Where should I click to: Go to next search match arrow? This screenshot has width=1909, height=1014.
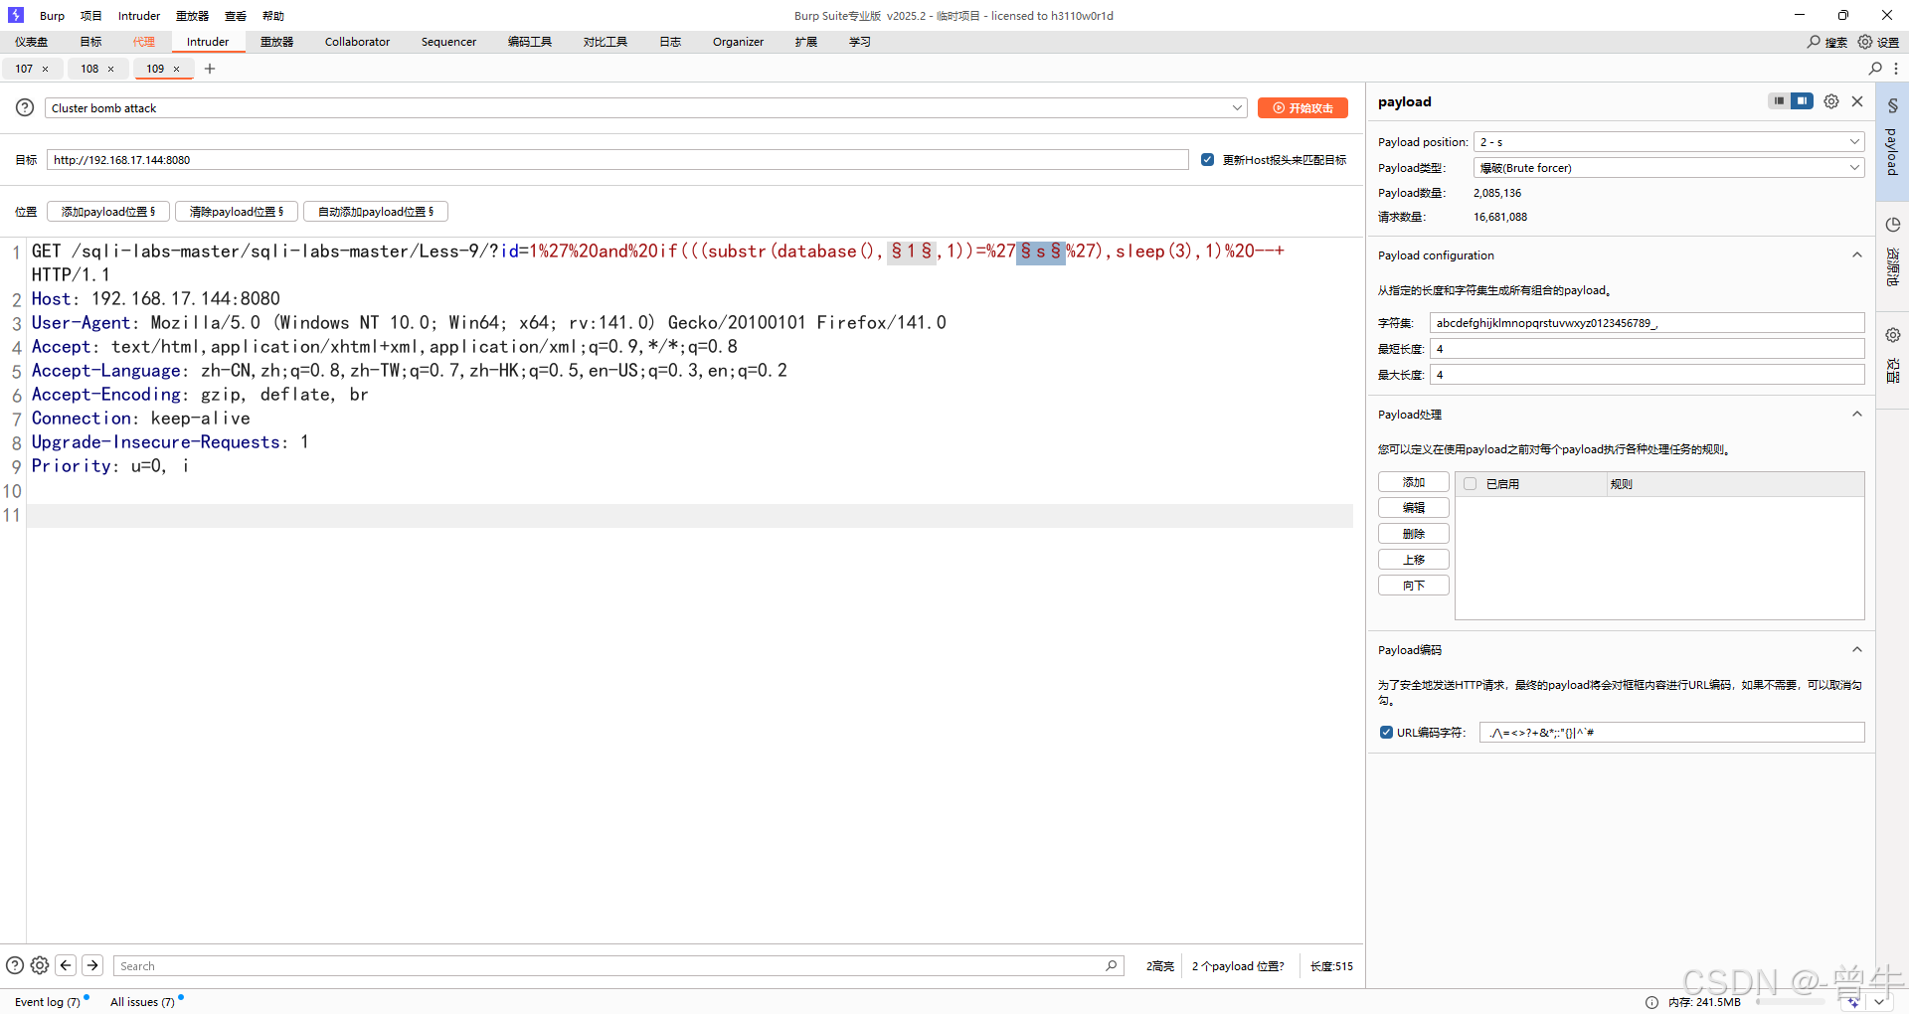tap(92, 965)
